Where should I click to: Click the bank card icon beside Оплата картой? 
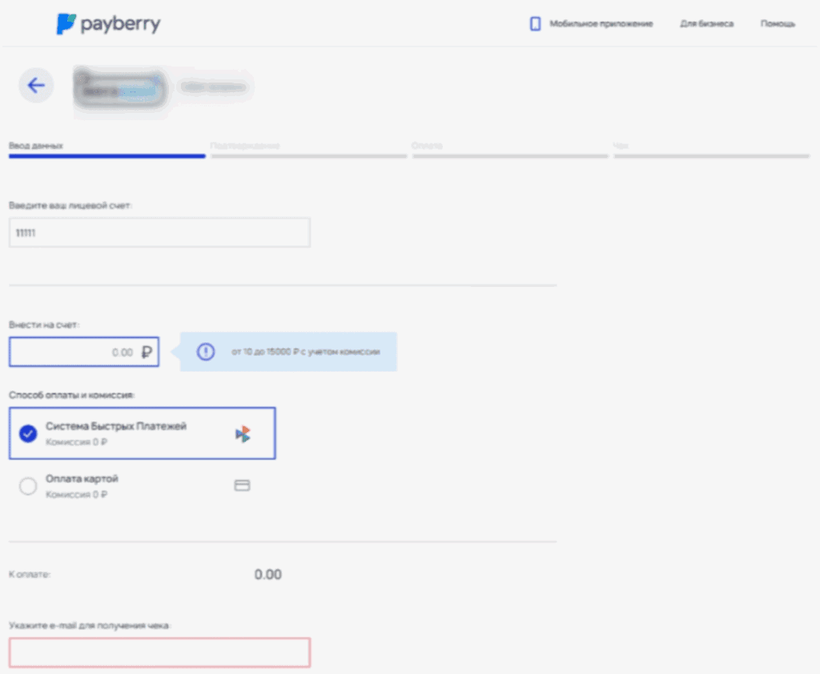pyautogui.click(x=243, y=485)
